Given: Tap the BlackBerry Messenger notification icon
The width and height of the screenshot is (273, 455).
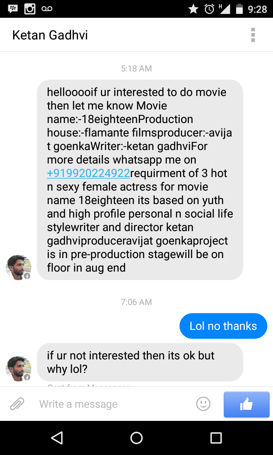Looking at the screenshot, I should coord(13,9).
